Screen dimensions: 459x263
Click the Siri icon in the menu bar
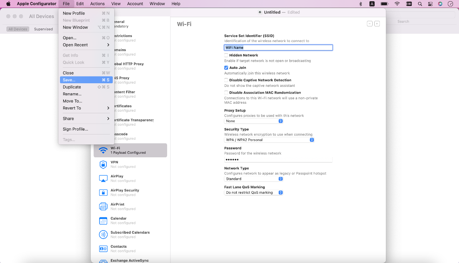pyautogui.click(x=440, y=4)
